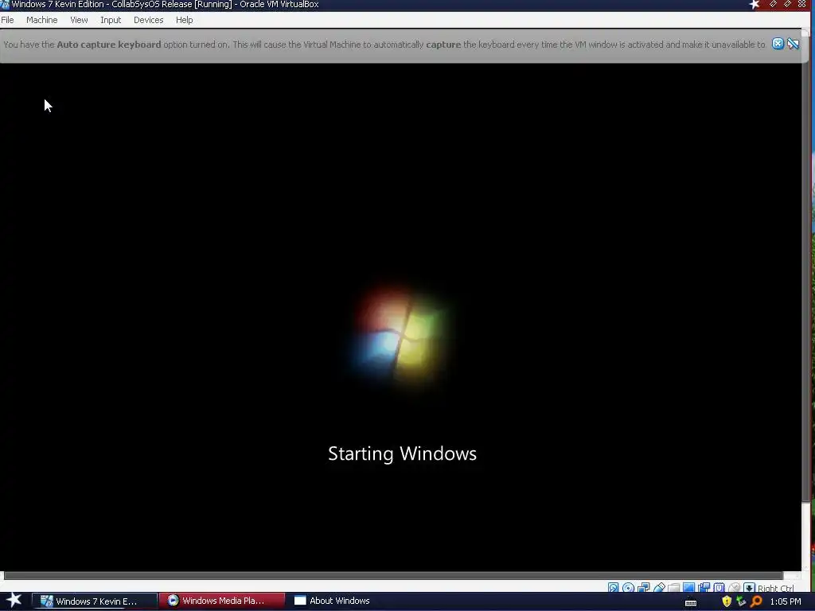The height and width of the screenshot is (611, 815).
Task: Open the File menu
Action: coord(7,20)
